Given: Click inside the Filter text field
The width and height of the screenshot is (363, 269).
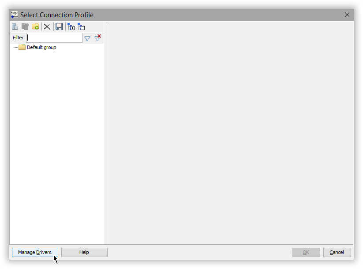Looking at the screenshot, I should point(54,38).
